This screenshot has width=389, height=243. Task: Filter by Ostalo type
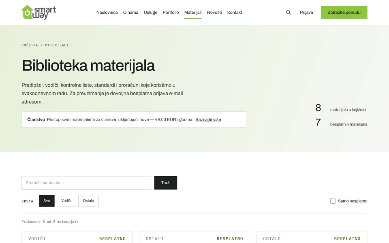coord(88,201)
